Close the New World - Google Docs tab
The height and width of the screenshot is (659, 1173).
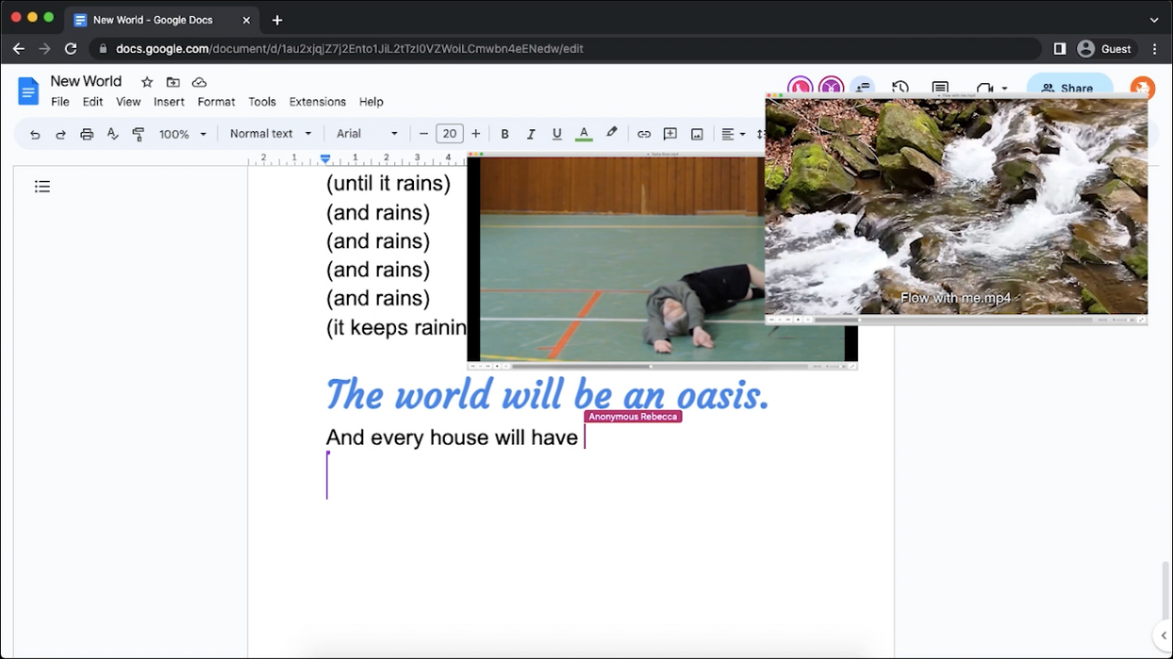[246, 20]
